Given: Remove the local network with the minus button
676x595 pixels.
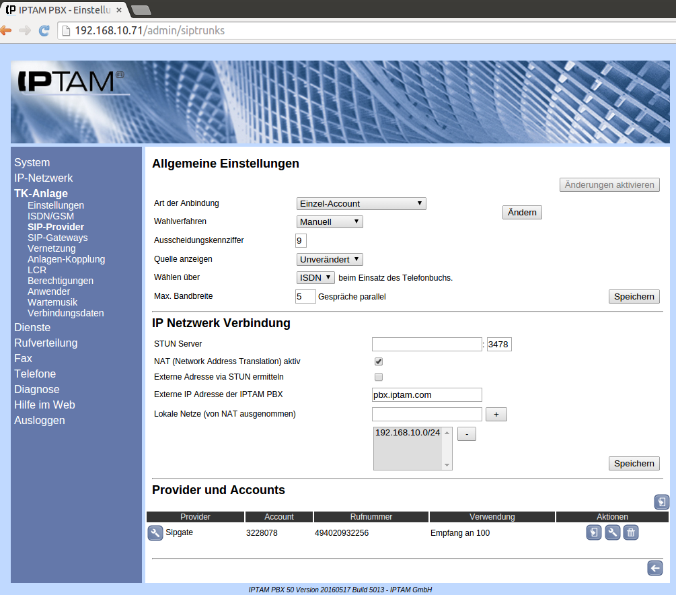Looking at the screenshot, I should (466, 434).
